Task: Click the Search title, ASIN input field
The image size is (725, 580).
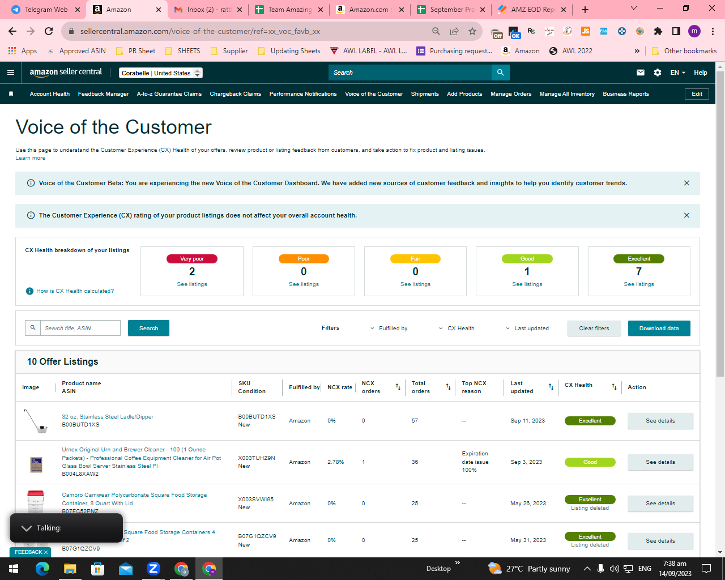Action: pyautogui.click(x=80, y=329)
